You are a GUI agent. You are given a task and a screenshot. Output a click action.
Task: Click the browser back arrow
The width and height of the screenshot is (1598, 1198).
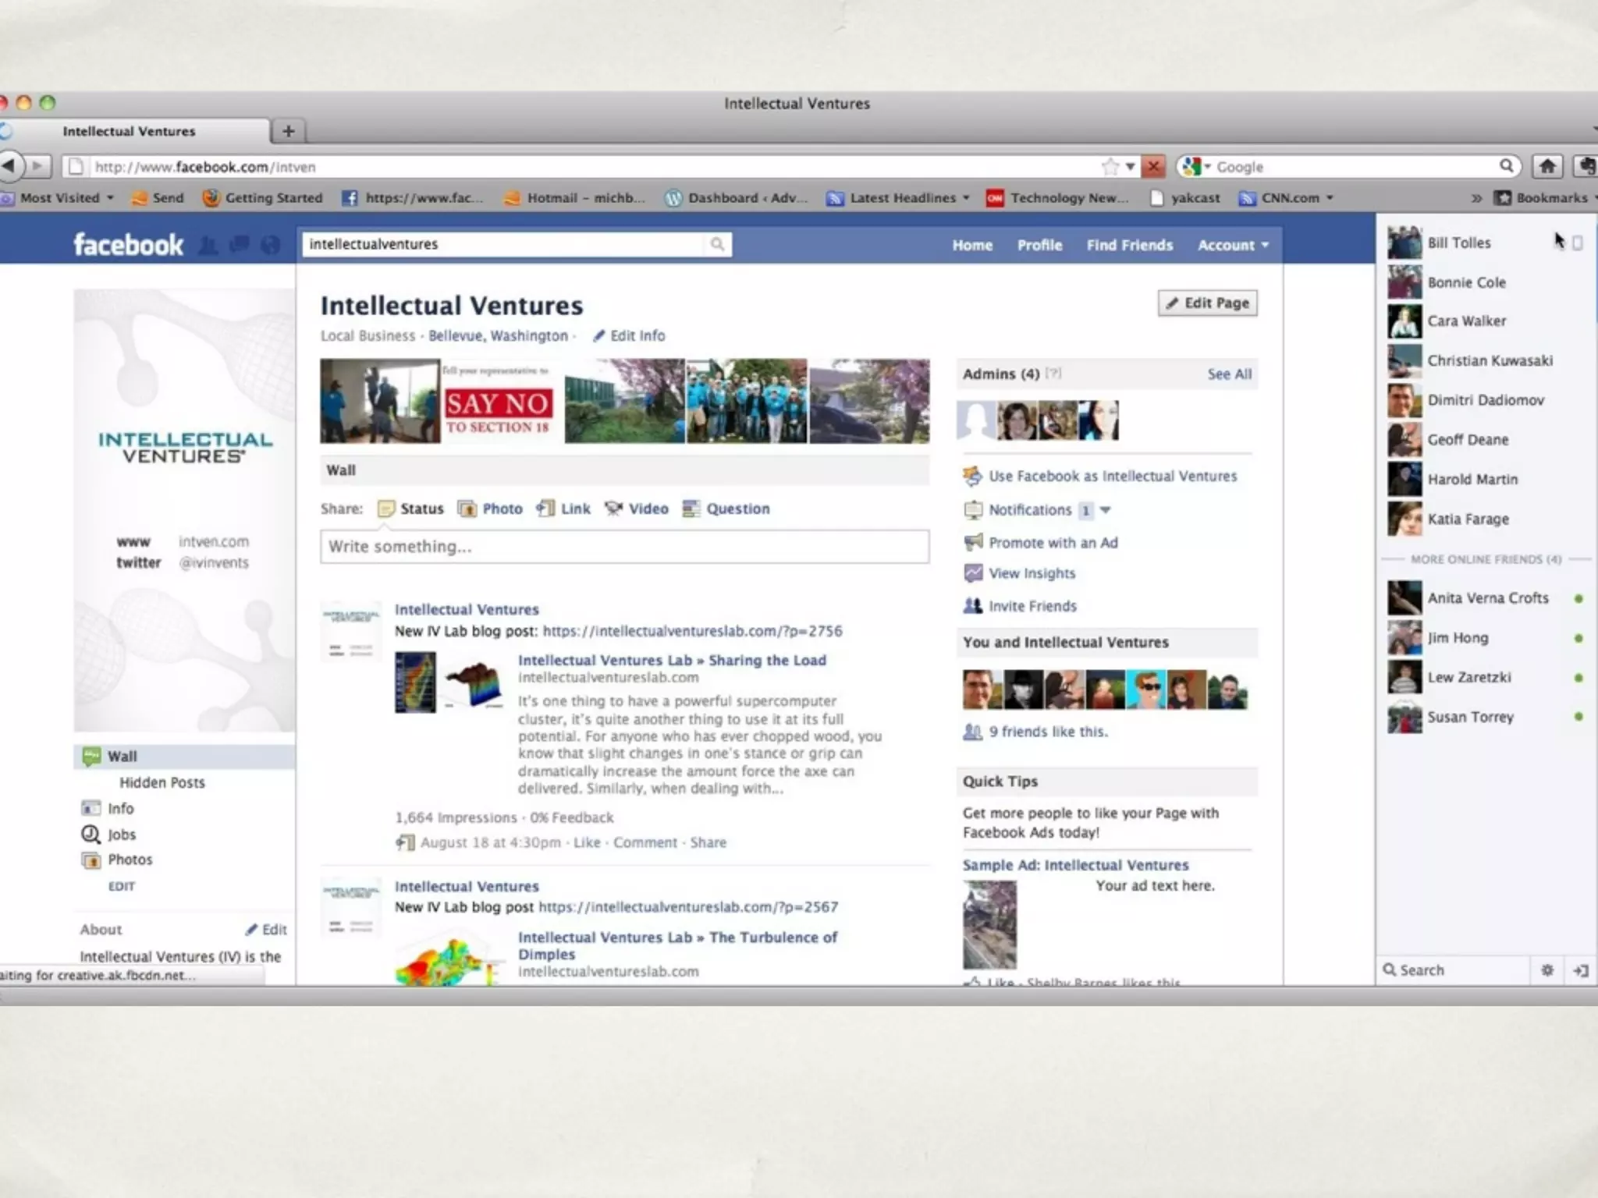tap(11, 165)
